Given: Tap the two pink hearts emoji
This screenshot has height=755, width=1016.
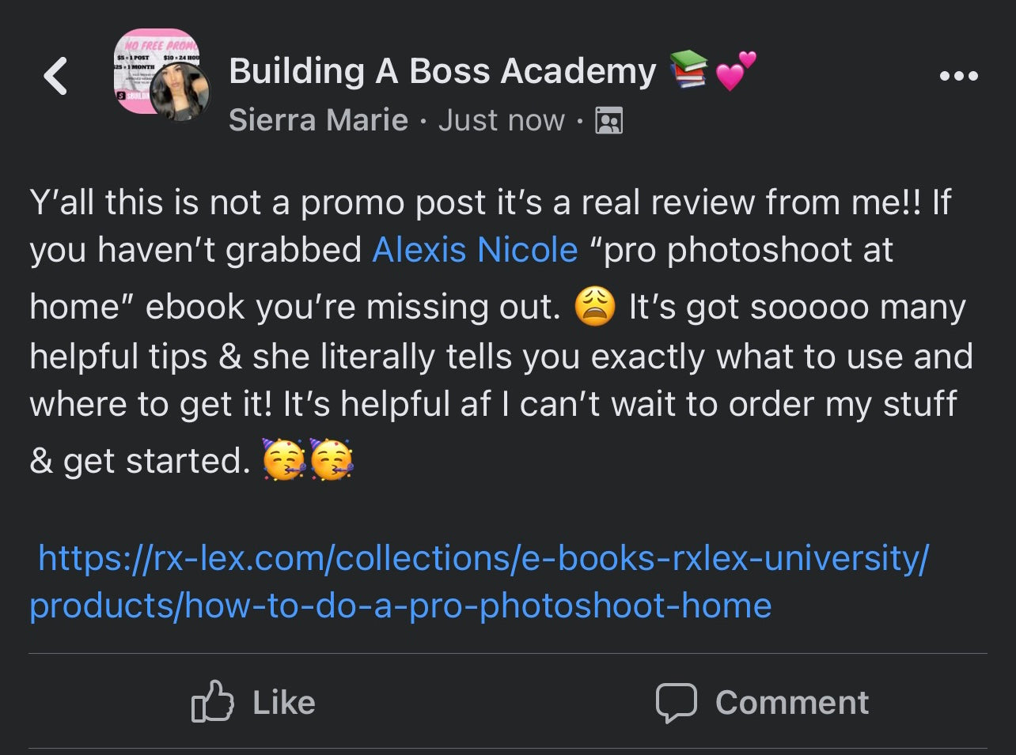Looking at the screenshot, I should click(735, 70).
